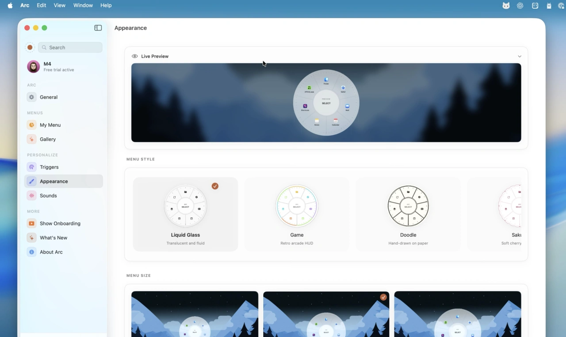Screen dimensions: 566x337
Task: Open the Sounds settings
Action: click(64, 196)
